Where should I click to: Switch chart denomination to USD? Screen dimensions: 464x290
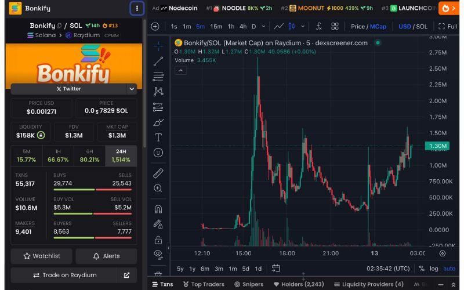click(x=405, y=26)
